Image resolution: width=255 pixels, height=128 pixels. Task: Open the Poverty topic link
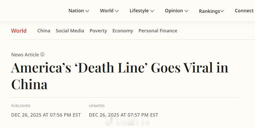pyautogui.click(x=98, y=31)
